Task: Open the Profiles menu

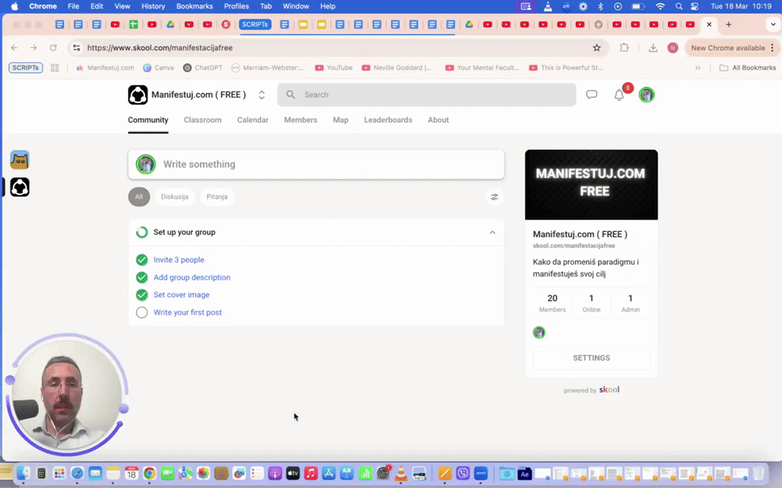Action: (237, 6)
